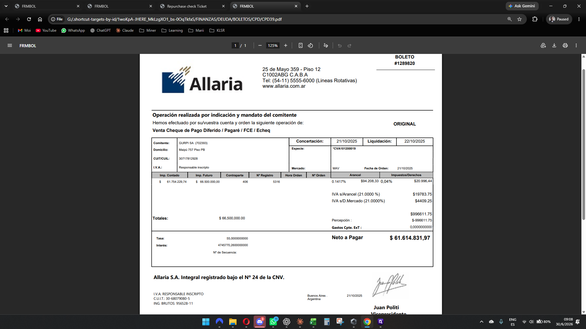Open the address bar zoom indicator

tap(509, 19)
